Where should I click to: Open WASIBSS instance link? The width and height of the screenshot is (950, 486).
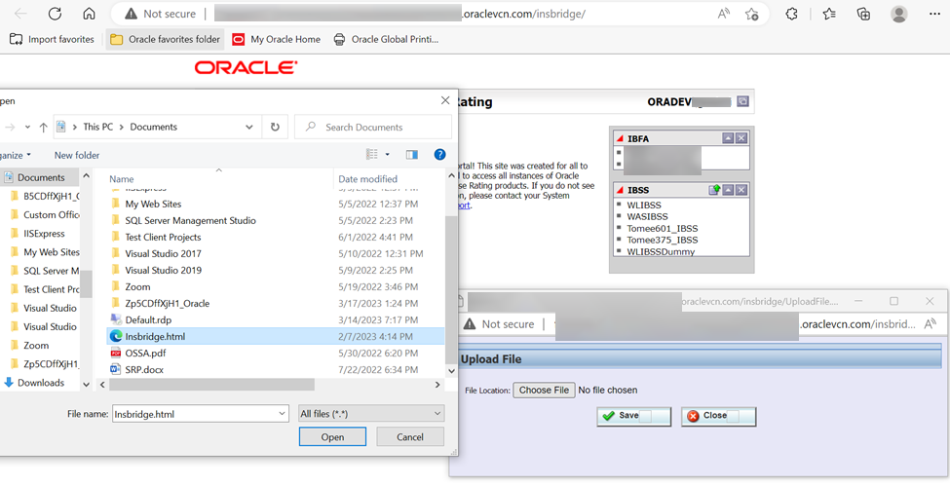click(x=648, y=217)
